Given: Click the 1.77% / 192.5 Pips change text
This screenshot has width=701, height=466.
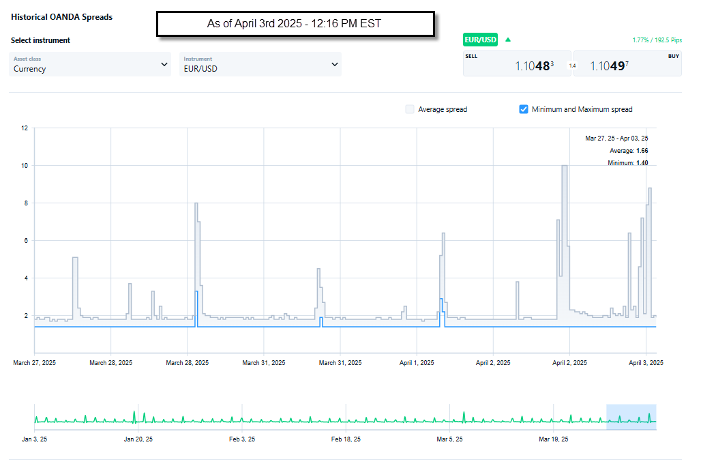Looking at the screenshot, I should (656, 40).
